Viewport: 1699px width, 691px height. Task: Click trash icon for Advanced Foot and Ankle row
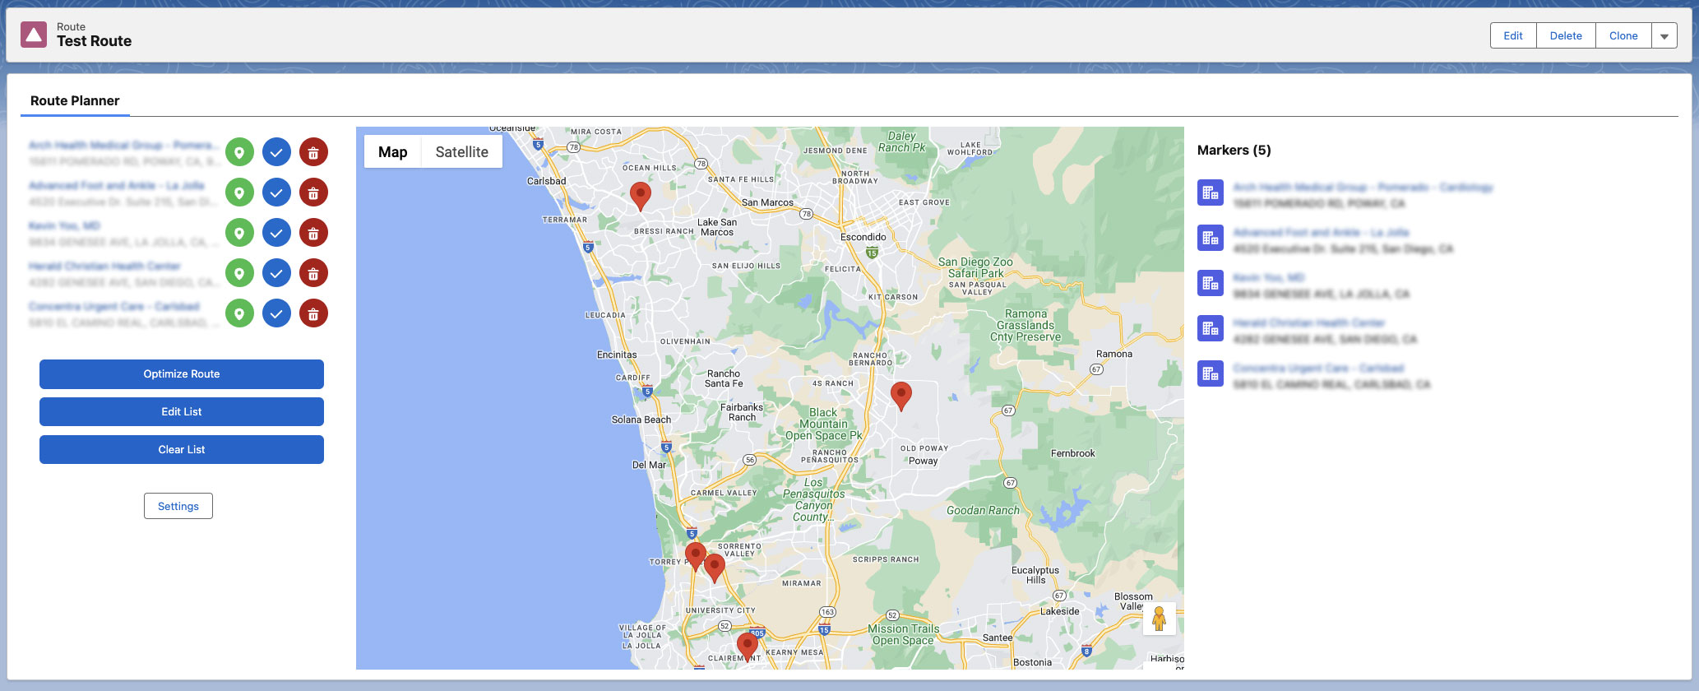(x=313, y=192)
